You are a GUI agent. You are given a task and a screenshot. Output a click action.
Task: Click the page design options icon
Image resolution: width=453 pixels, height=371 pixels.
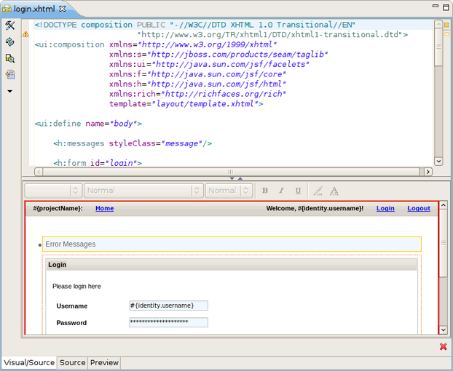pos(9,59)
